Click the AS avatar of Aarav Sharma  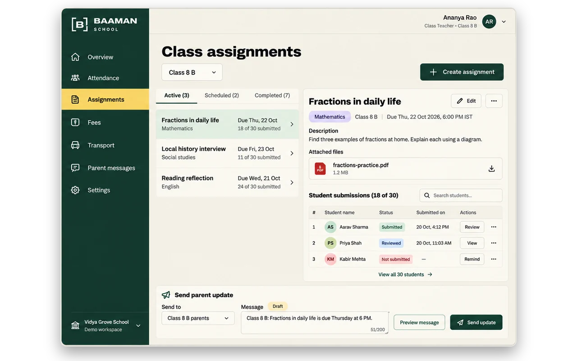(x=330, y=227)
